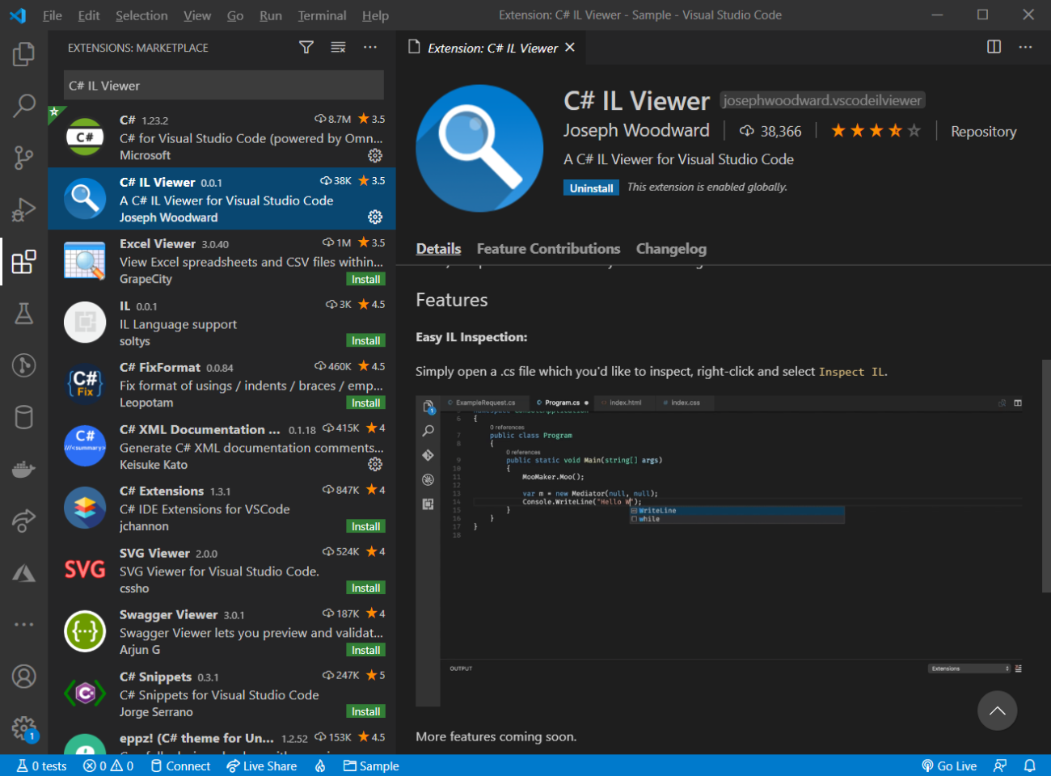Install the C# FixFormat extension

click(x=365, y=403)
